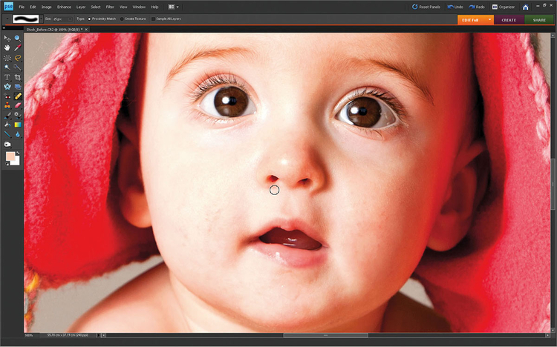Switch to SHARE tab
The width and height of the screenshot is (557, 347).
click(x=539, y=20)
